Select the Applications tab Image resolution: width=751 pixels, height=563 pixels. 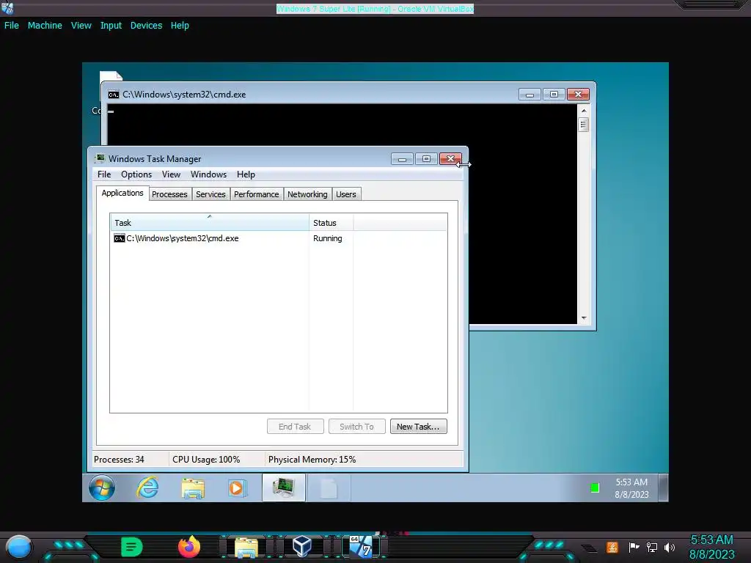(122, 193)
